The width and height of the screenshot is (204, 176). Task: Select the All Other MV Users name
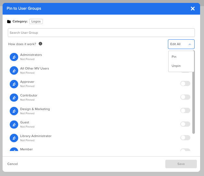34,69
